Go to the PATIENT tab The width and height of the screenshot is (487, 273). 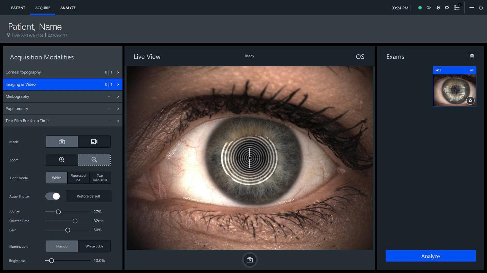(18, 8)
